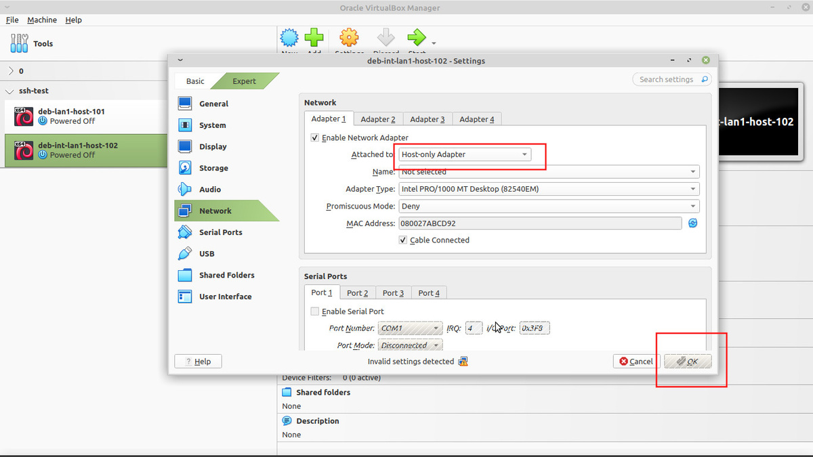813x457 pixels.
Task: Select the Network settings category
Action: (x=226, y=211)
